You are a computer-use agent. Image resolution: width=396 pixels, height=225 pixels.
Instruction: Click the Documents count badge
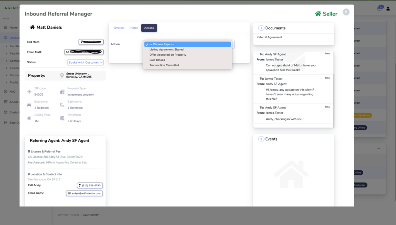pos(261,28)
